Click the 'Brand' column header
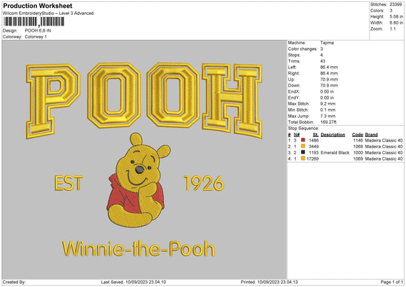The width and height of the screenshot is (406, 287). (x=371, y=135)
